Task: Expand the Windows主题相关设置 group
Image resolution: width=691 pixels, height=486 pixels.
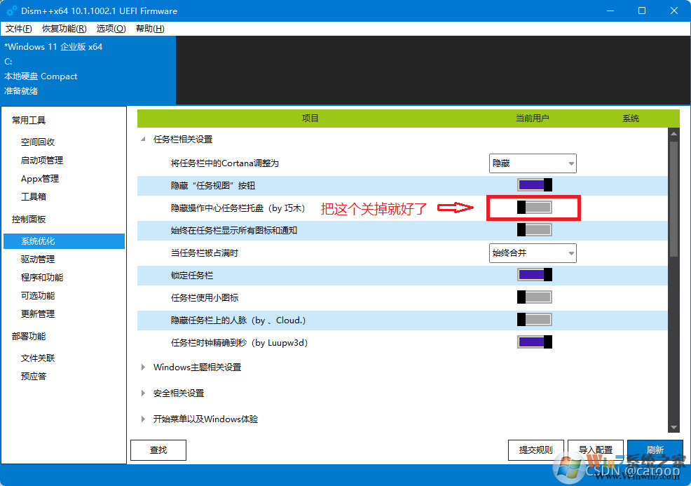Action: click(x=143, y=367)
